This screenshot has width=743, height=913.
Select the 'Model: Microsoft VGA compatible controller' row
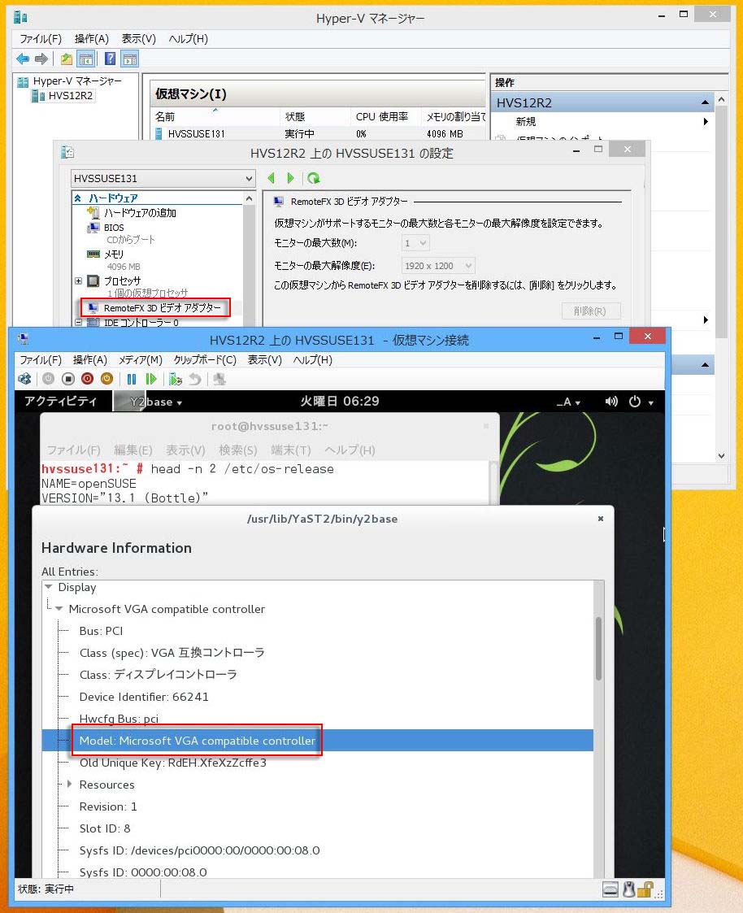(x=317, y=741)
